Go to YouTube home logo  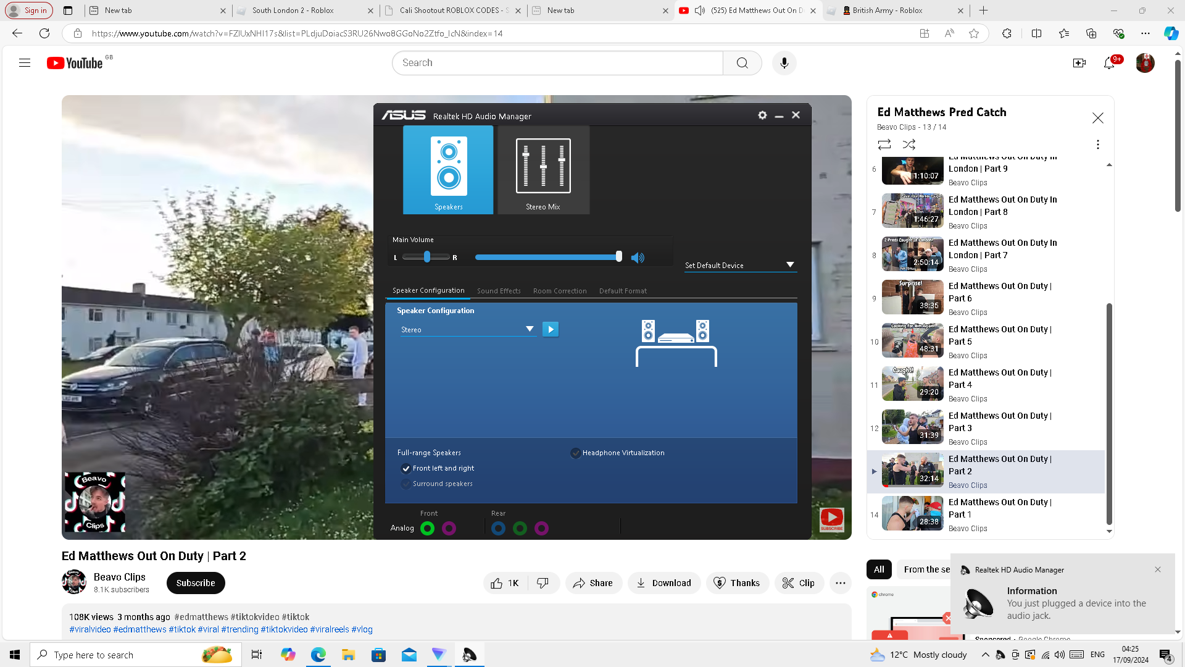75,63
